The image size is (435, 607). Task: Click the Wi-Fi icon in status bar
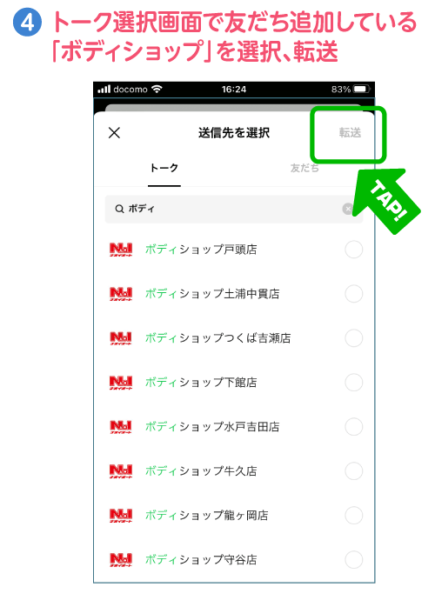pyautogui.click(x=157, y=89)
